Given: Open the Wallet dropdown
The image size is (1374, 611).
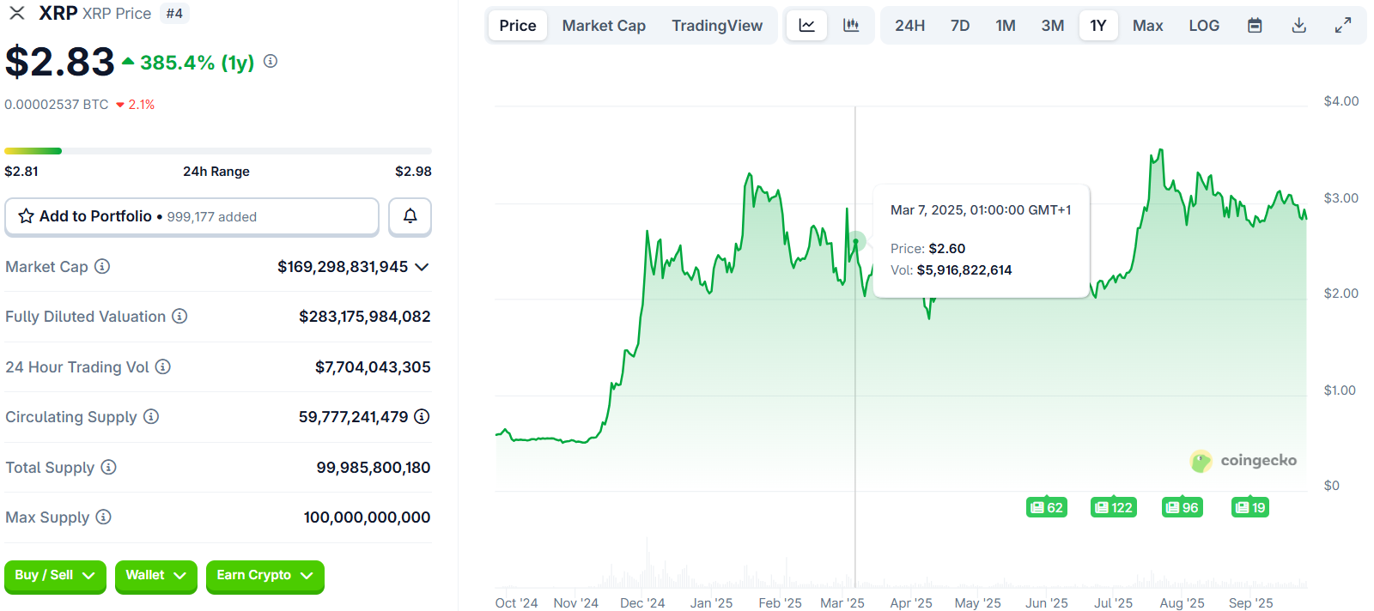Looking at the screenshot, I should pyautogui.click(x=155, y=576).
